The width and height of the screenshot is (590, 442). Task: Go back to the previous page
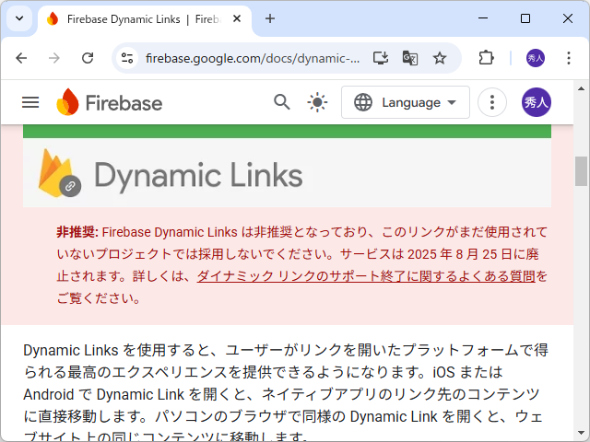coord(21,58)
